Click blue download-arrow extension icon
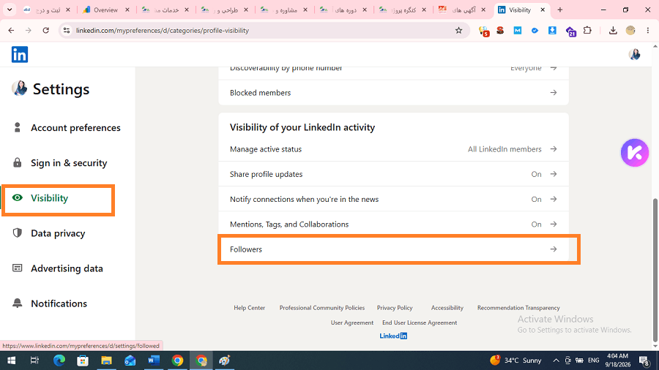 [552, 30]
